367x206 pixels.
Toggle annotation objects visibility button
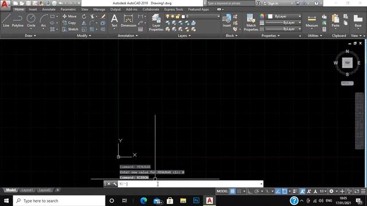302,191
